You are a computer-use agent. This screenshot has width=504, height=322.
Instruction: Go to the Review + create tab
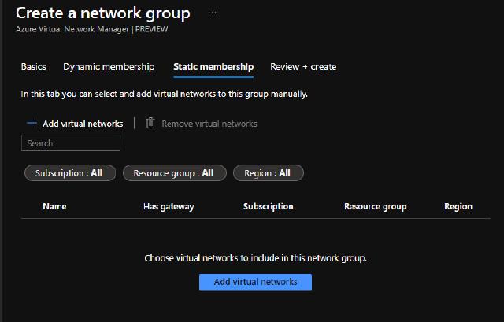303,67
